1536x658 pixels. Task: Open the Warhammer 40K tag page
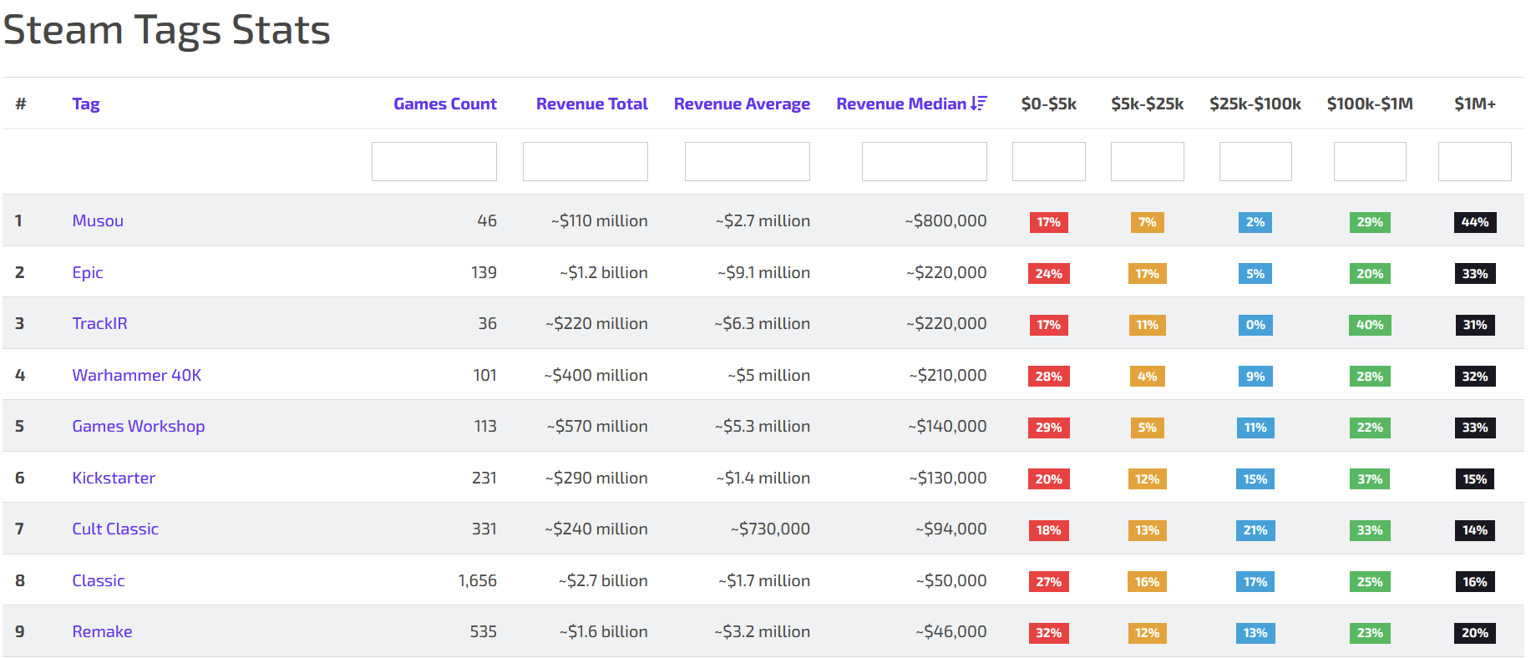(136, 375)
